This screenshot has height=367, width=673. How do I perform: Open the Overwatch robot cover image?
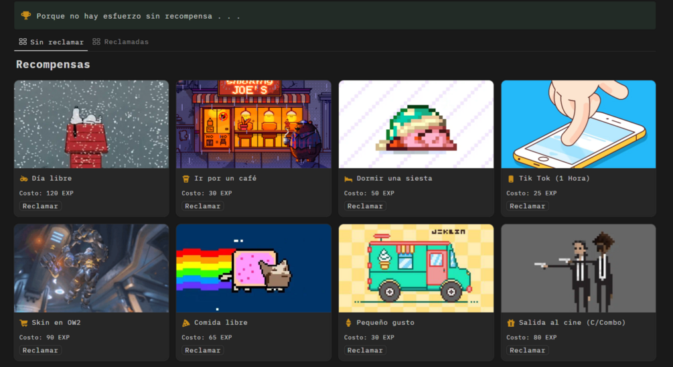click(x=92, y=269)
